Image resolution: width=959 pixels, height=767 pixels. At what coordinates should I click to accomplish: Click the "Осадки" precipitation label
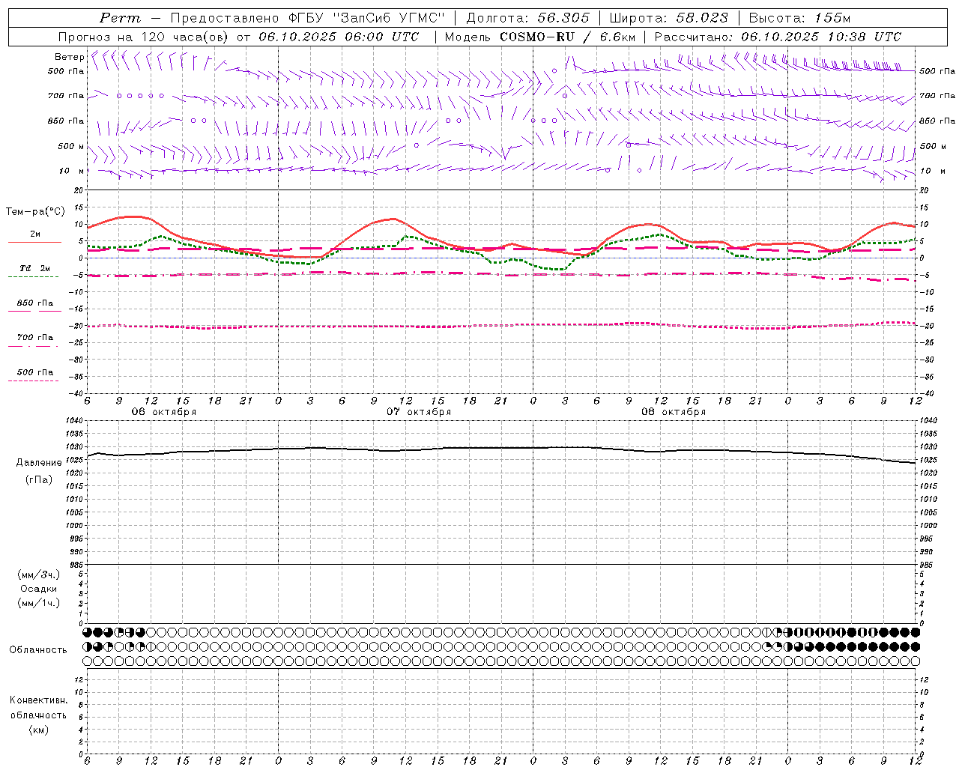coord(39,589)
